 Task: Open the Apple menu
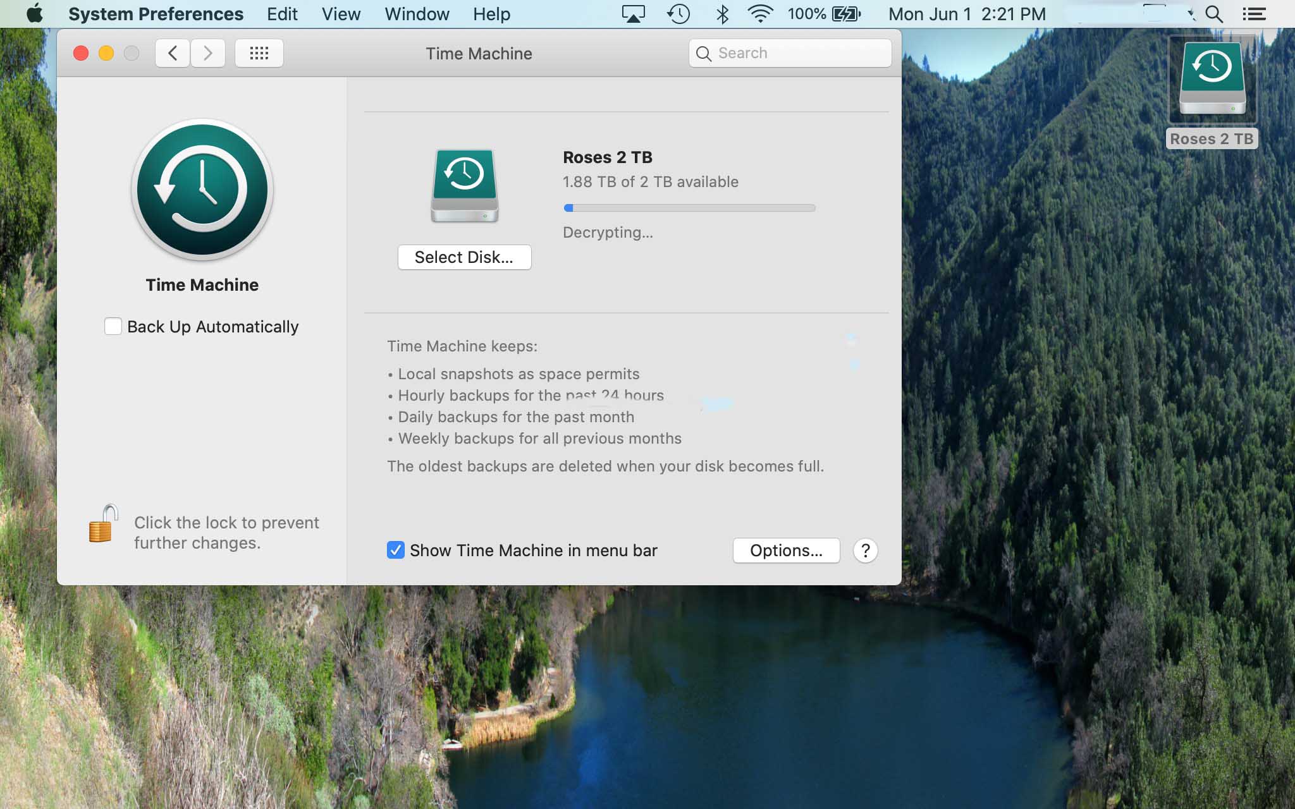coord(35,14)
